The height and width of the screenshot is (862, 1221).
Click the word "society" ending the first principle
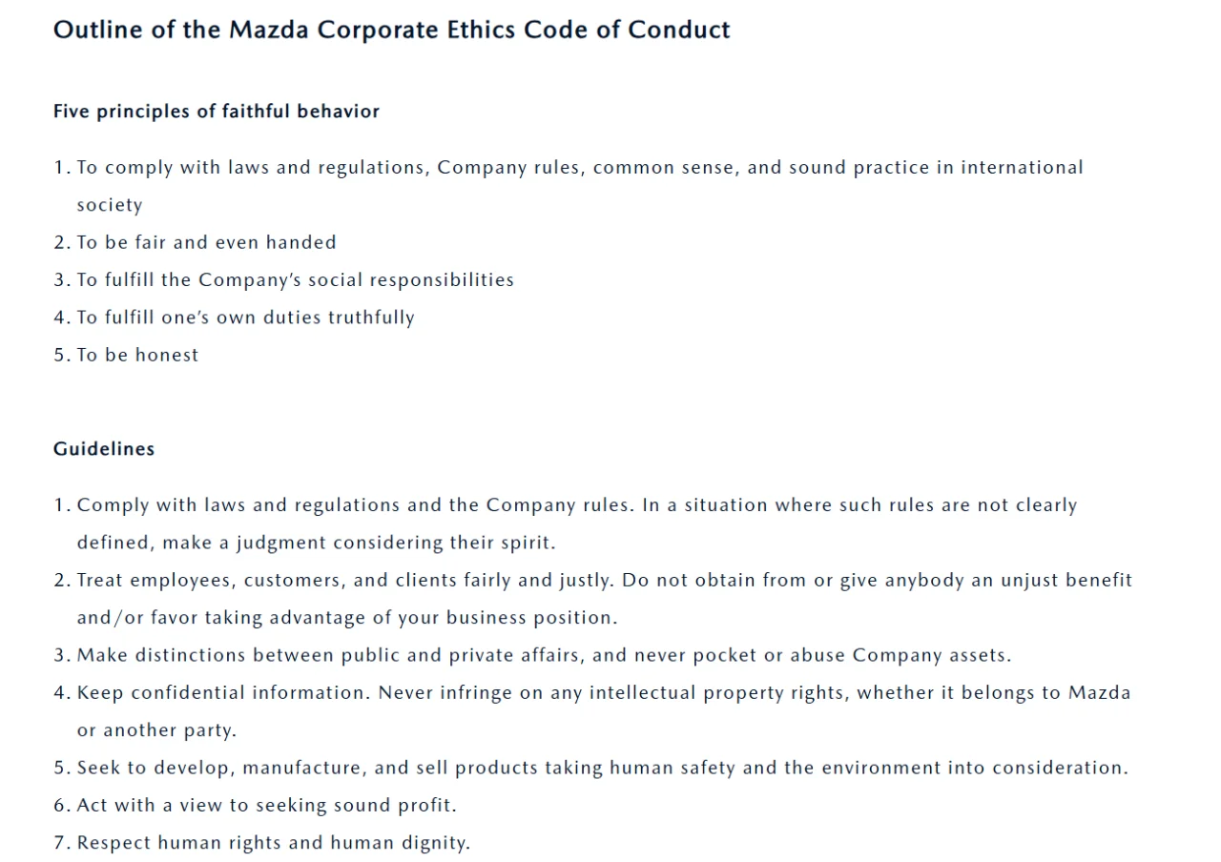(x=110, y=205)
